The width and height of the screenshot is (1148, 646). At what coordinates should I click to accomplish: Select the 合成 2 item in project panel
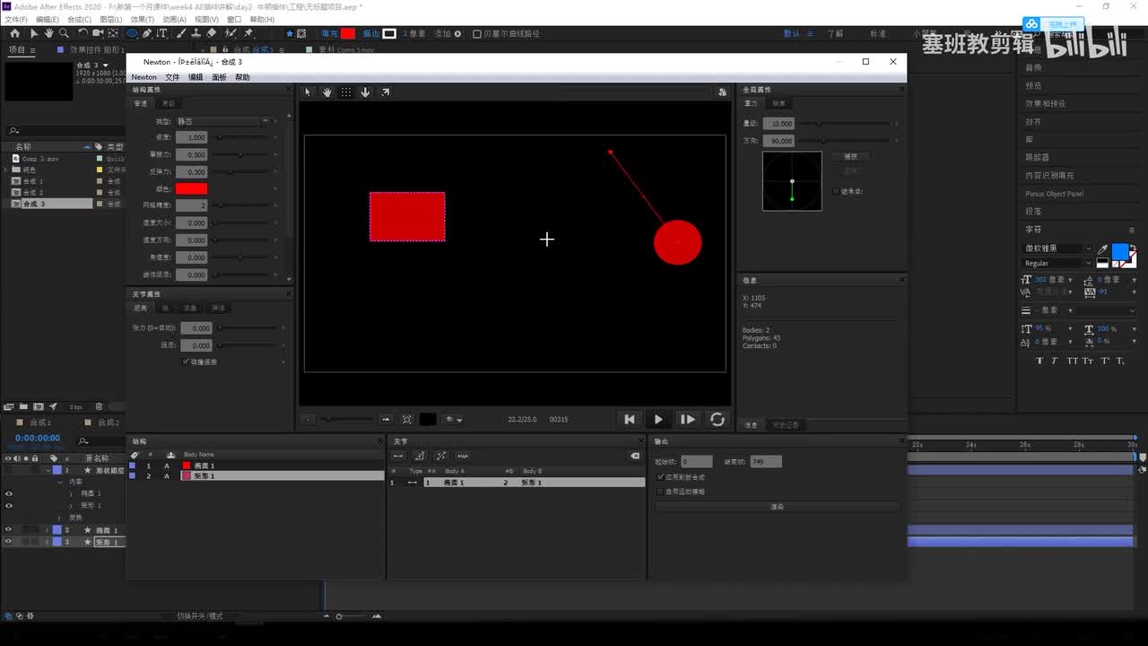click(x=33, y=193)
